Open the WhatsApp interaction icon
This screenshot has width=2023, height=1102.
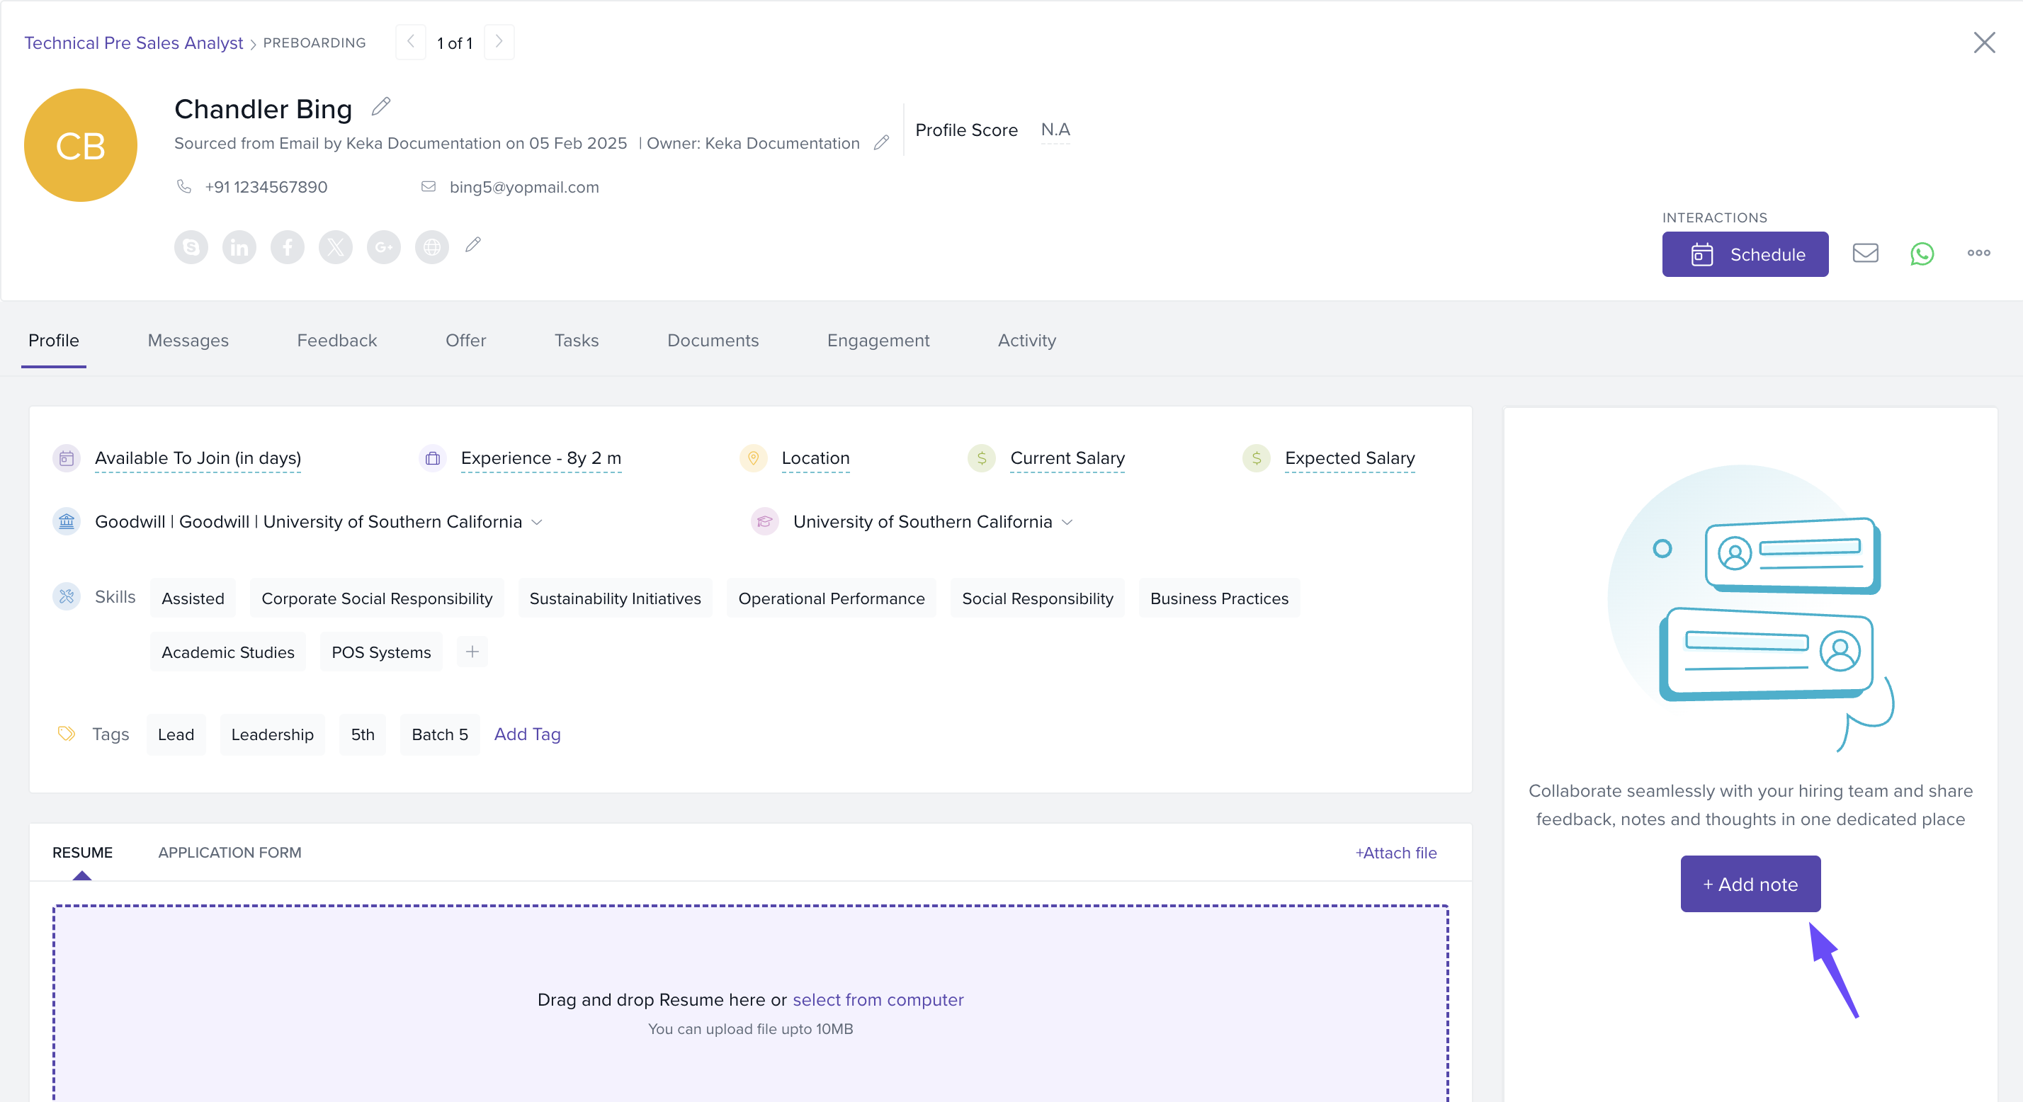(x=1922, y=253)
